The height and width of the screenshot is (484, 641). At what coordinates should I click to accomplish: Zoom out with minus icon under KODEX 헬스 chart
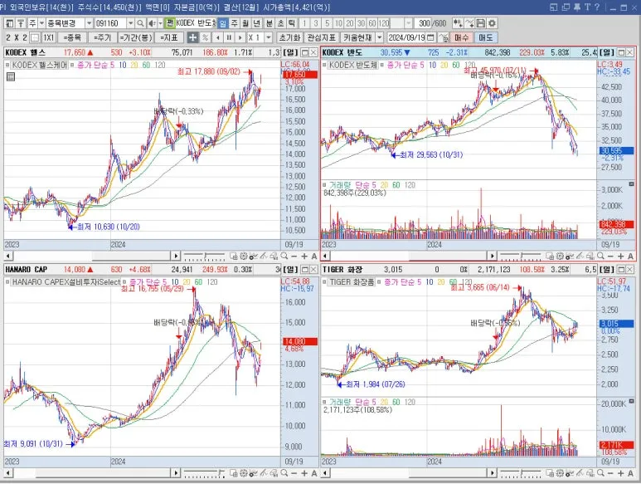(294, 257)
